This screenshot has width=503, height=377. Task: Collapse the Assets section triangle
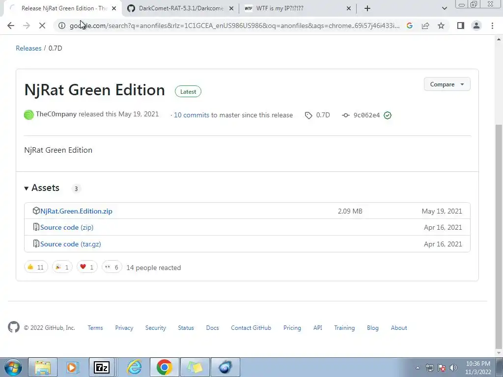click(x=27, y=188)
